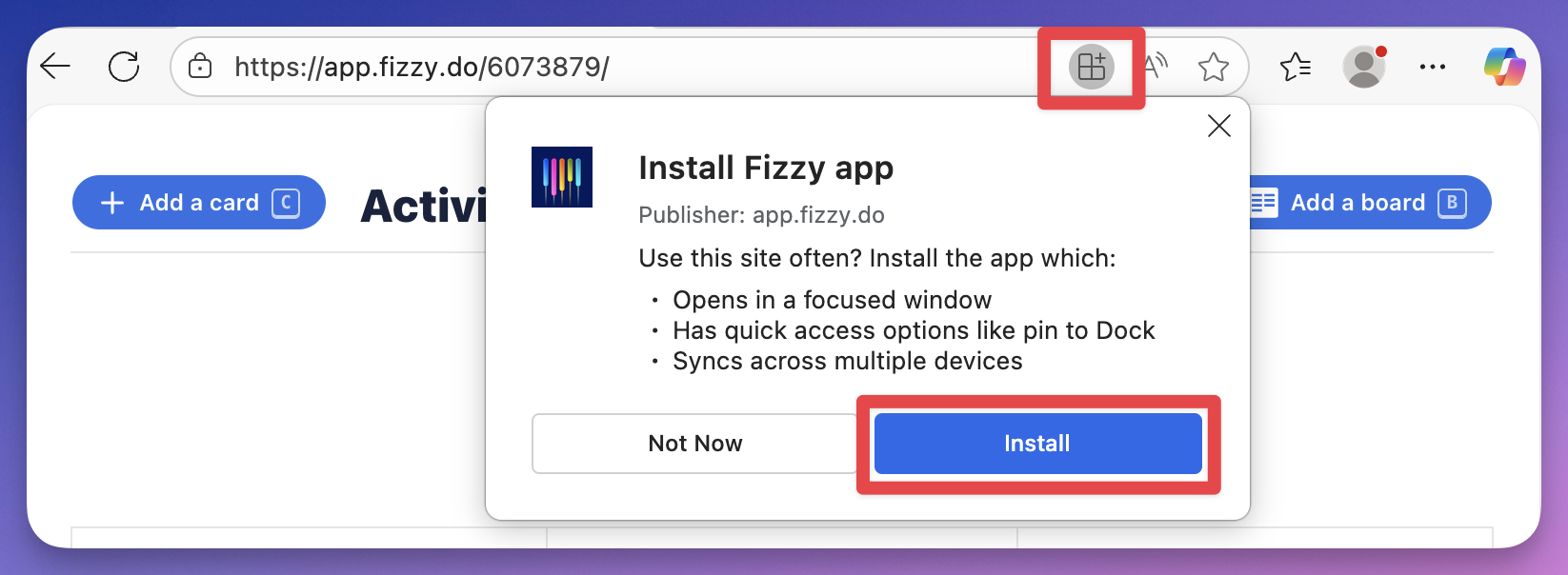
Task: Open the user profile avatar
Action: coord(1364,67)
